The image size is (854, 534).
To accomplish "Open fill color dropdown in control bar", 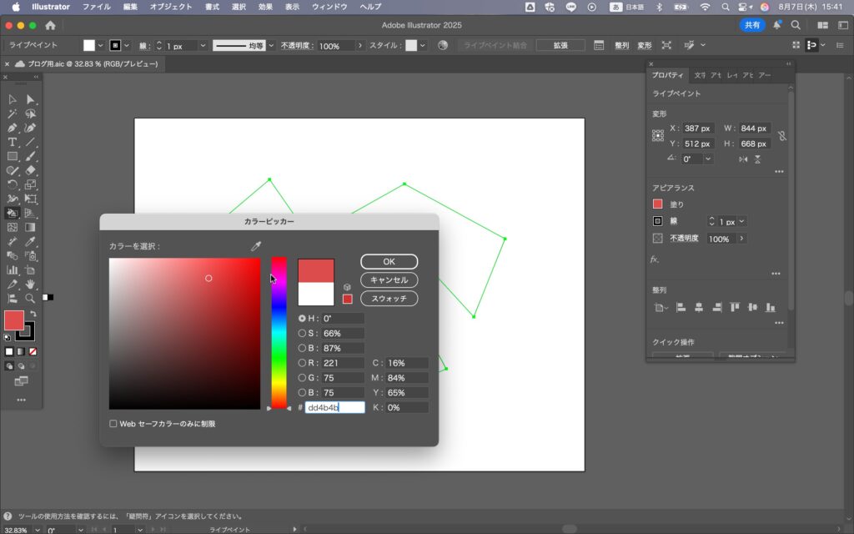I will point(100,46).
